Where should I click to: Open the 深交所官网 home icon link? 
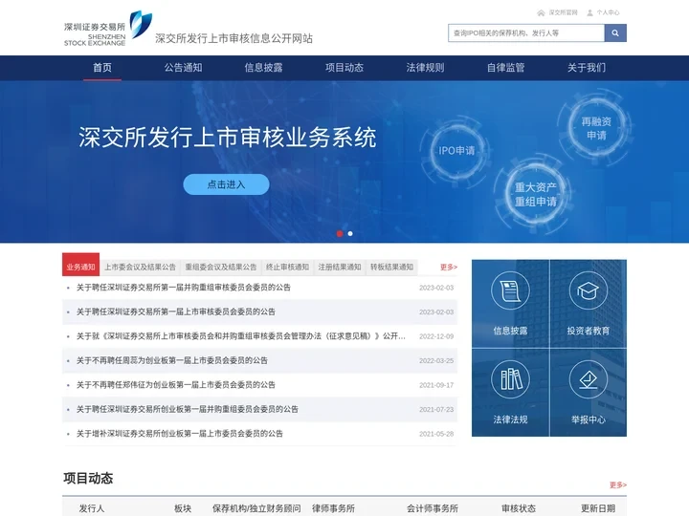tap(557, 12)
